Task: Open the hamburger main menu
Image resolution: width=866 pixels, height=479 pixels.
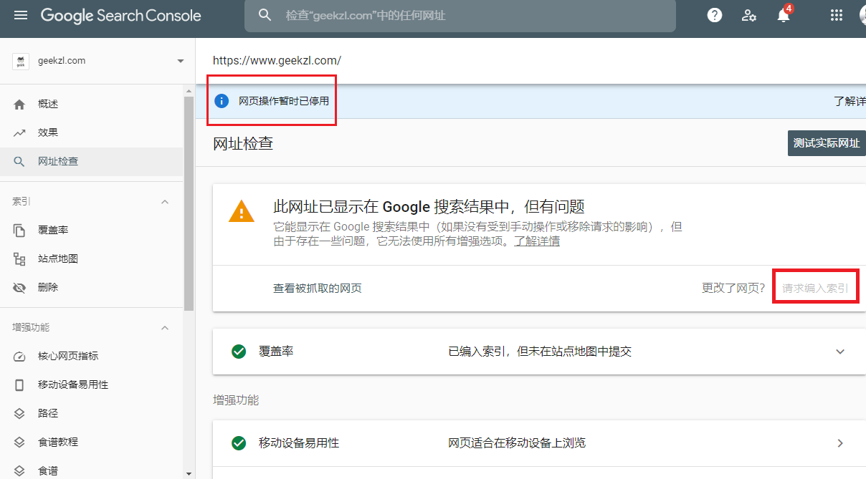Action: [x=20, y=15]
